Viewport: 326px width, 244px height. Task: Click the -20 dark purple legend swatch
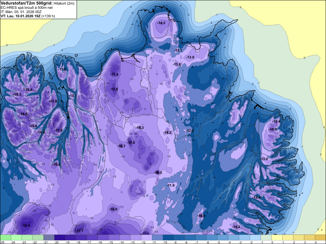point(60,237)
